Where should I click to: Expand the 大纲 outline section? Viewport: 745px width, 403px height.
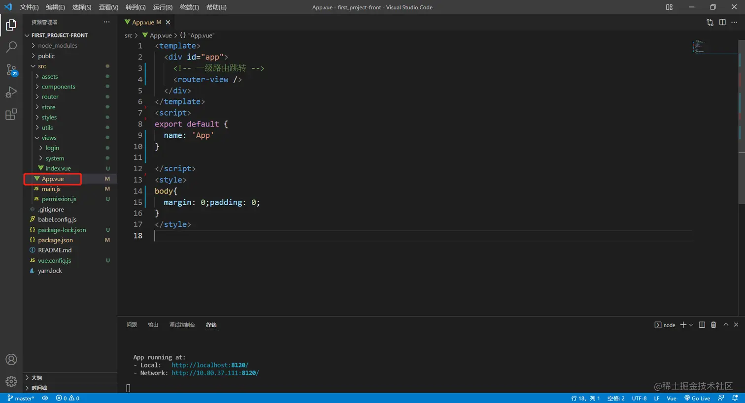[x=70, y=378]
